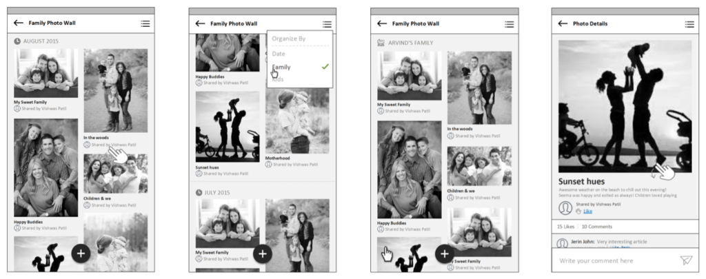The height and width of the screenshot is (279, 706).
Task: Tap family icon beside Arvind's Family heading
Action: 381,43
